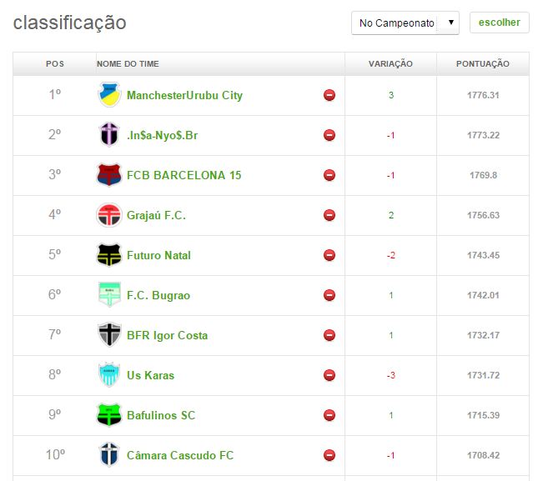The height and width of the screenshot is (481, 538).
Task: Click the PONTUAÇÃO column header
Action: pos(482,64)
